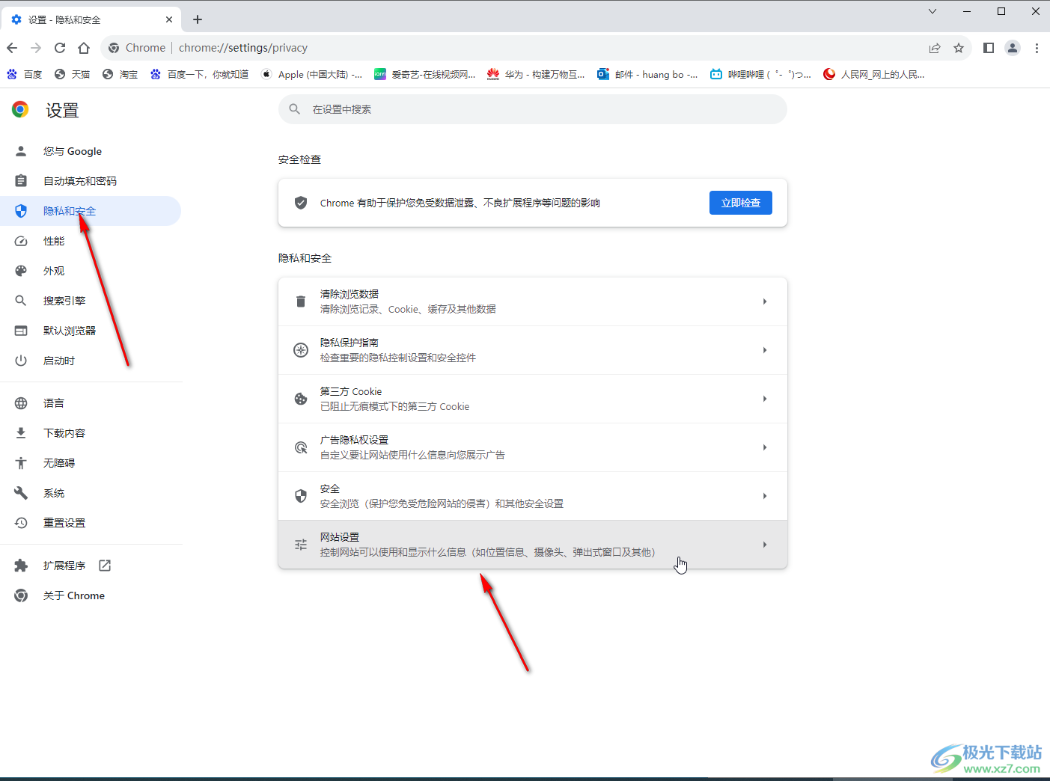Open the 人民网 bookmark
1050x781 pixels.
(873, 74)
